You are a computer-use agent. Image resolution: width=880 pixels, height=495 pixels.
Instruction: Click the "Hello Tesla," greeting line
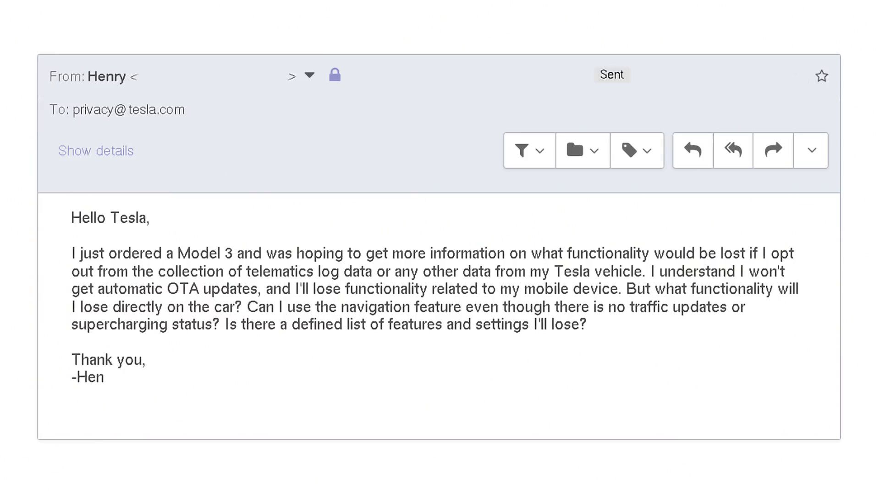[x=110, y=218]
